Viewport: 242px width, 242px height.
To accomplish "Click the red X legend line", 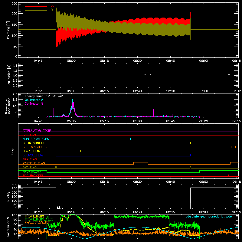I will click(36, 6).
